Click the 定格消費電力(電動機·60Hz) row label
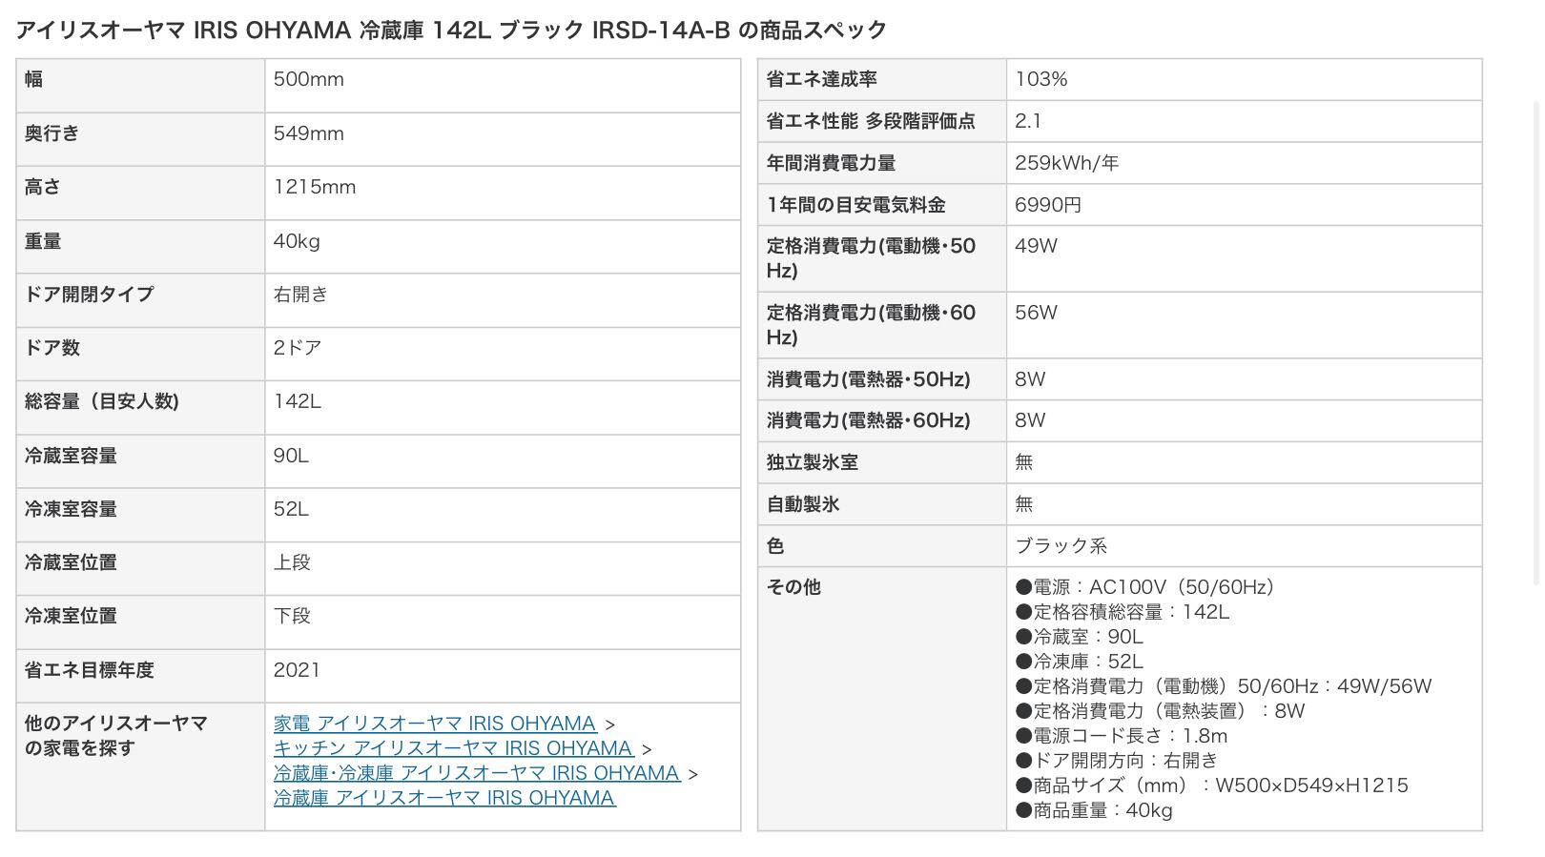 coord(872,325)
